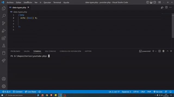This screenshot has width=174, height=97.
Task: Start server with Go Live
Action: (158, 92)
